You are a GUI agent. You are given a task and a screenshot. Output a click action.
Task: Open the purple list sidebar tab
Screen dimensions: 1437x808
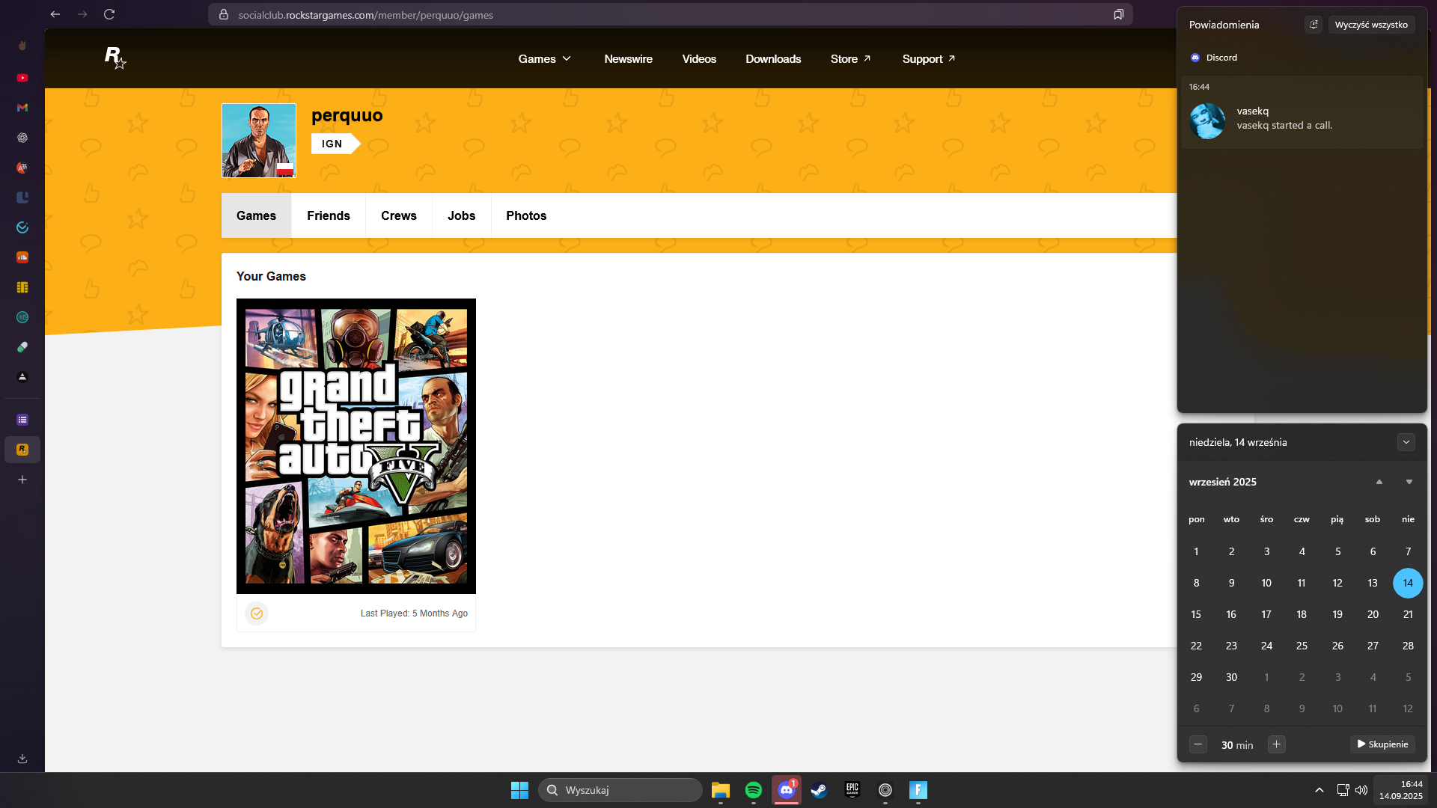22,420
